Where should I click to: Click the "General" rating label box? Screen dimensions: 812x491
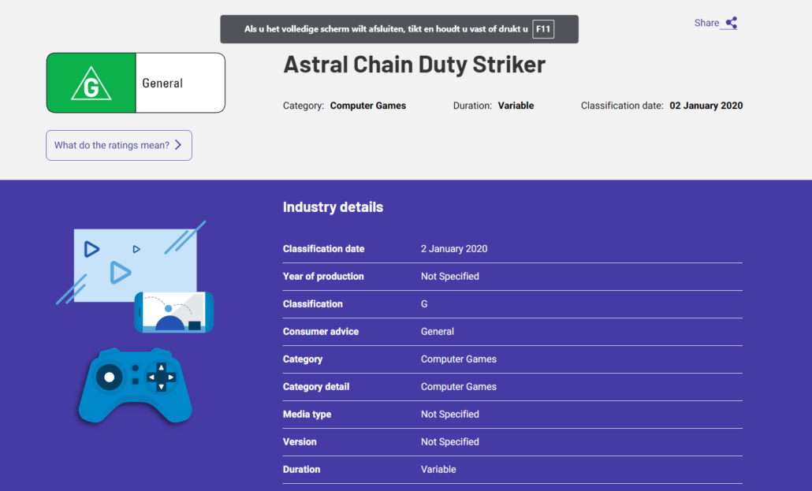point(180,84)
